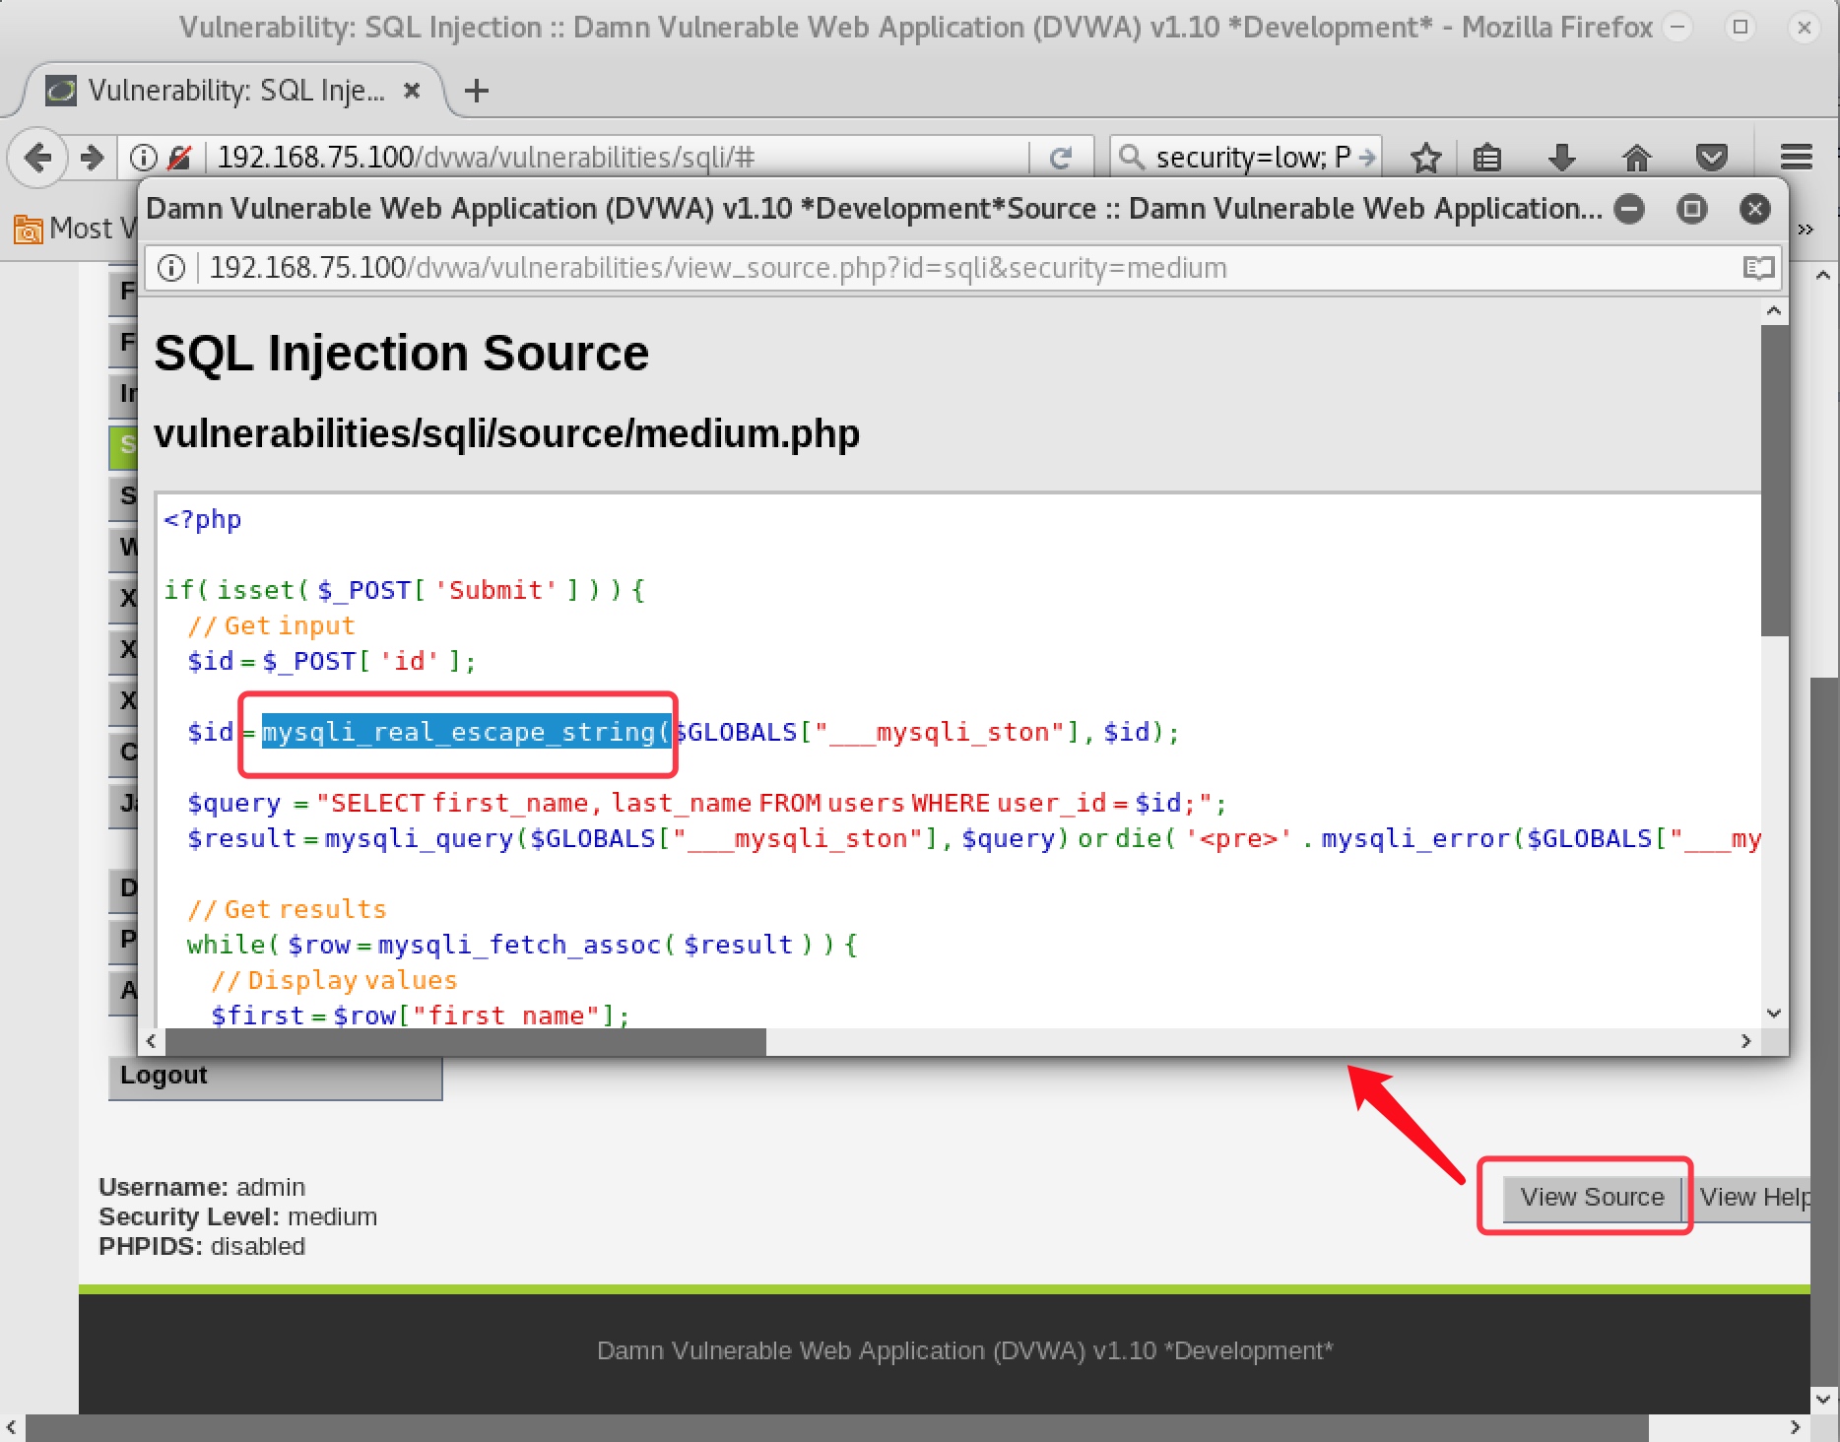Click the "Username: admin" status text
1840x1442 pixels.
(202, 1187)
